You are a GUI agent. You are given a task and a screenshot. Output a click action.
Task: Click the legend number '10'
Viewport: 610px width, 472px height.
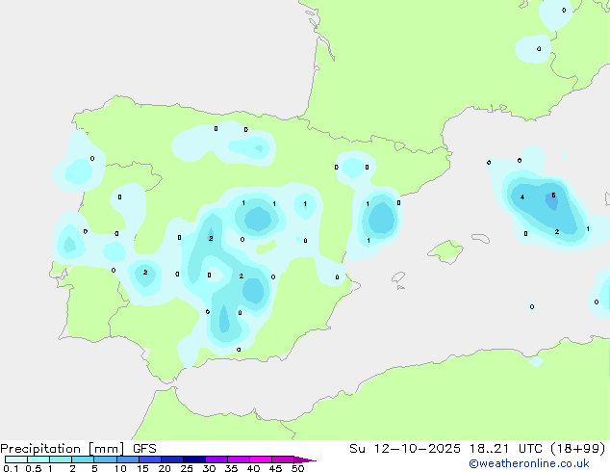pos(120,468)
